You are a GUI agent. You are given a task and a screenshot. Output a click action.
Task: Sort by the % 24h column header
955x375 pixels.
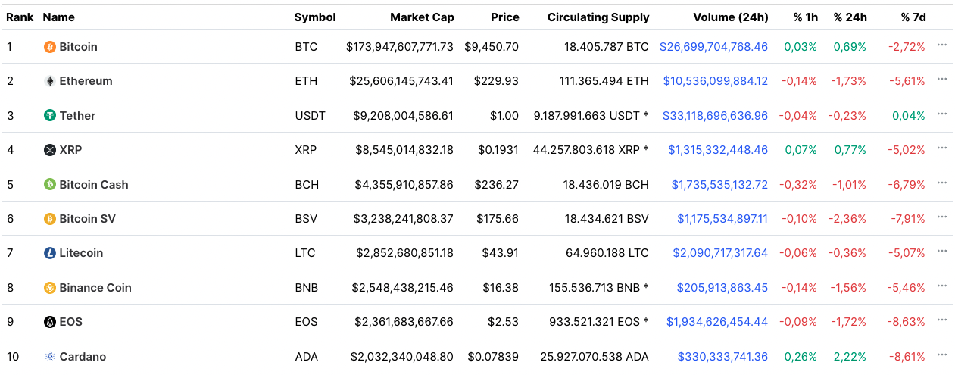850,17
